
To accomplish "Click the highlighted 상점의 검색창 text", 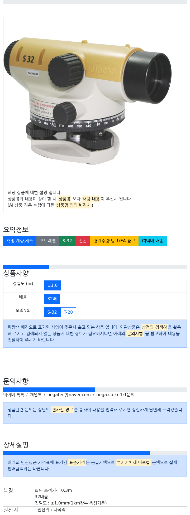I will [x=154, y=327].
